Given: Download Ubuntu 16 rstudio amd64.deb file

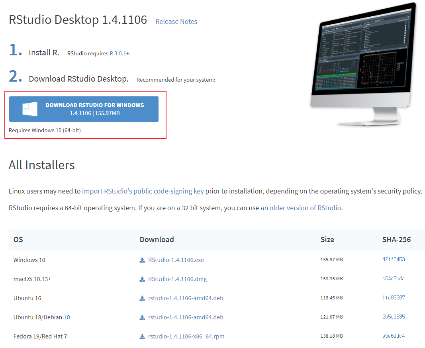Looking at the screenshot, I should click(186, 298).
